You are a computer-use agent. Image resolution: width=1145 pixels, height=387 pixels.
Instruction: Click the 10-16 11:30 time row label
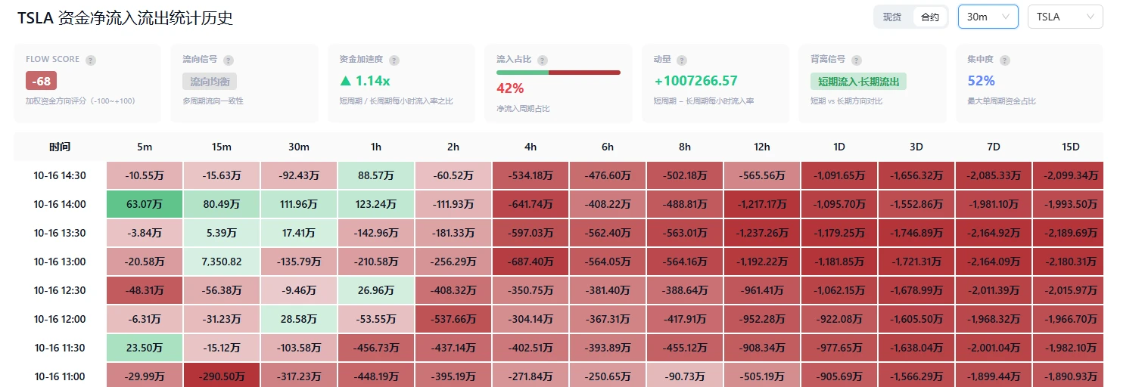(x=60, y=348)
